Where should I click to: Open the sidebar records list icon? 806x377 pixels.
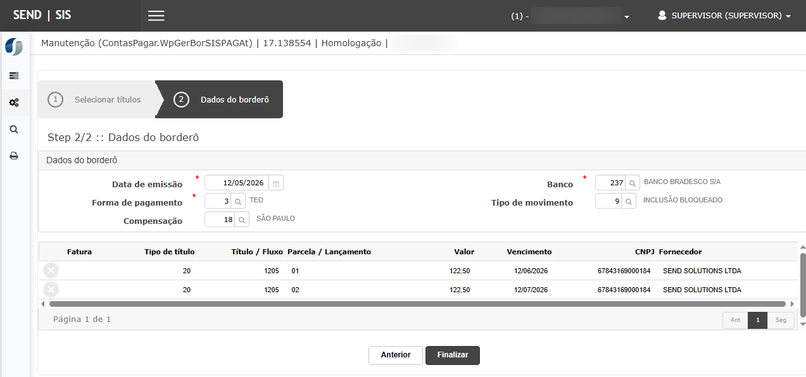13,76
